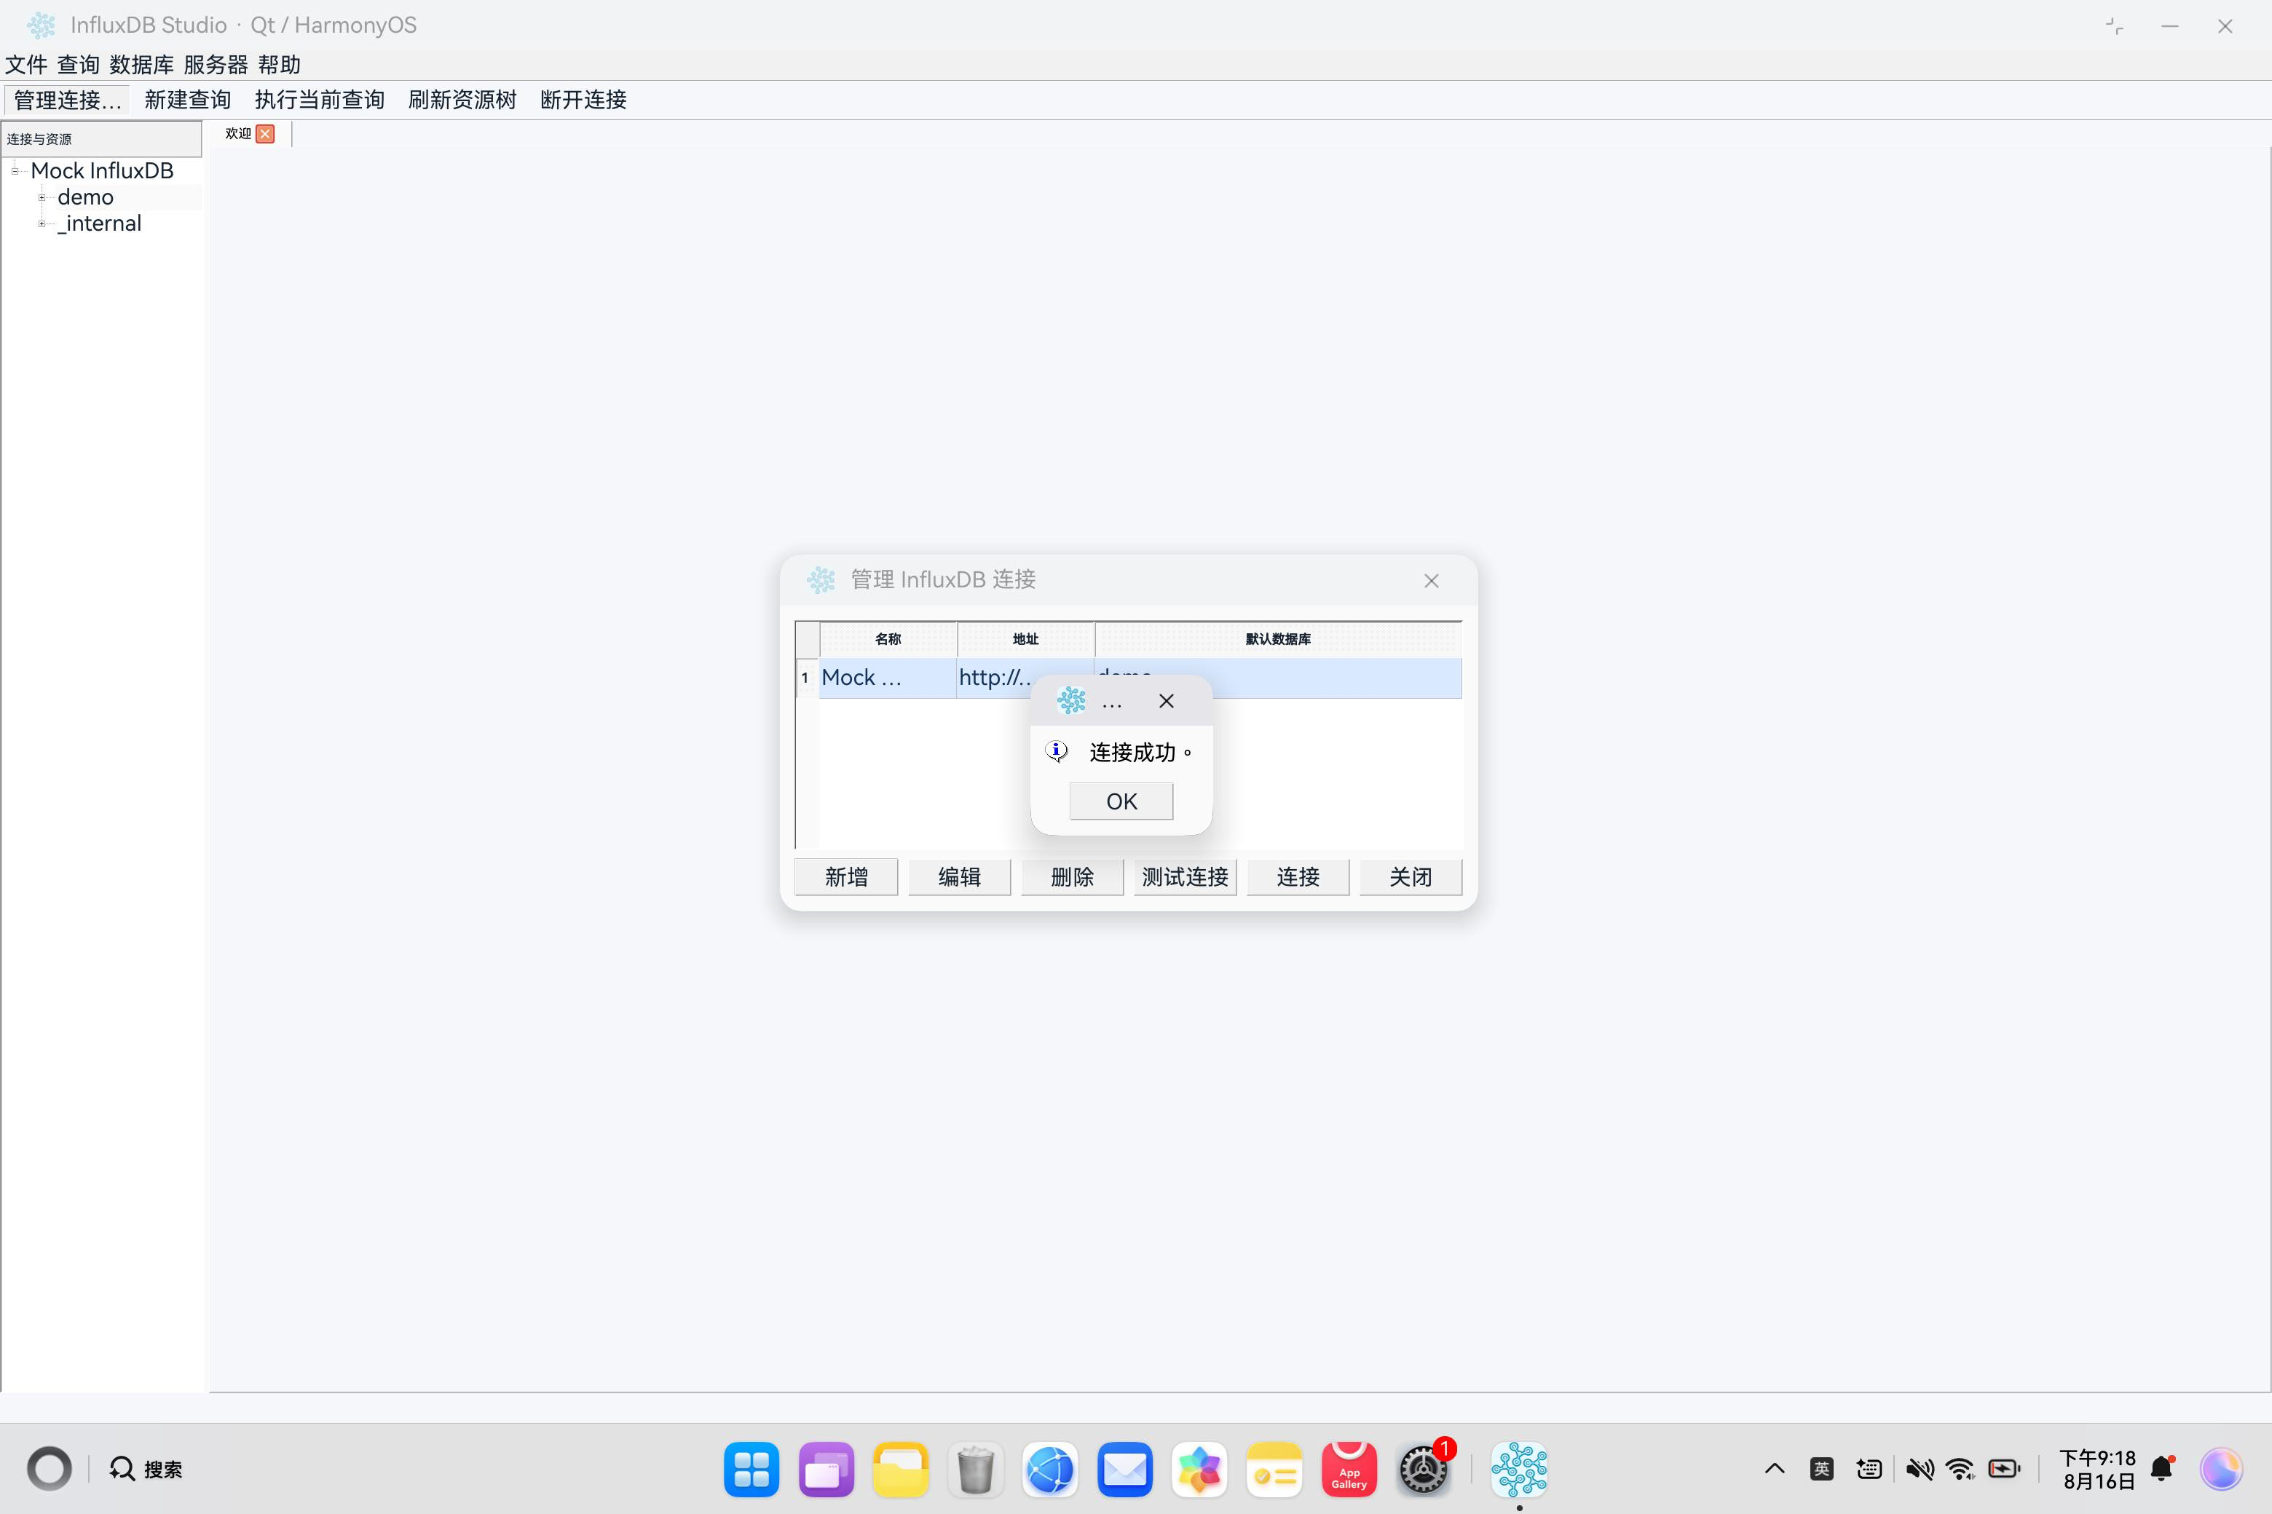Click the 新增 button in connection manager

tap(846, 876)
